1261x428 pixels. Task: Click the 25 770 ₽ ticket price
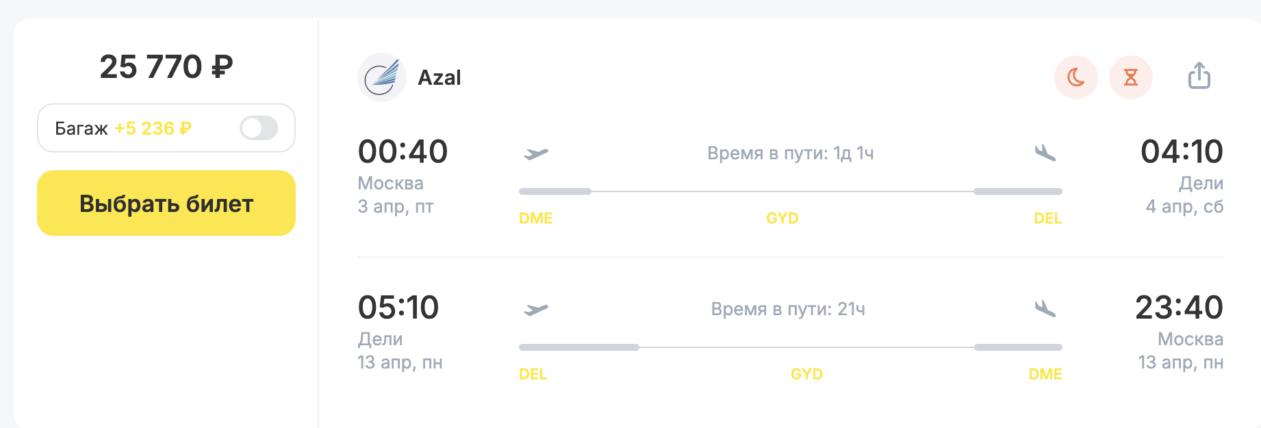point(166,67)
